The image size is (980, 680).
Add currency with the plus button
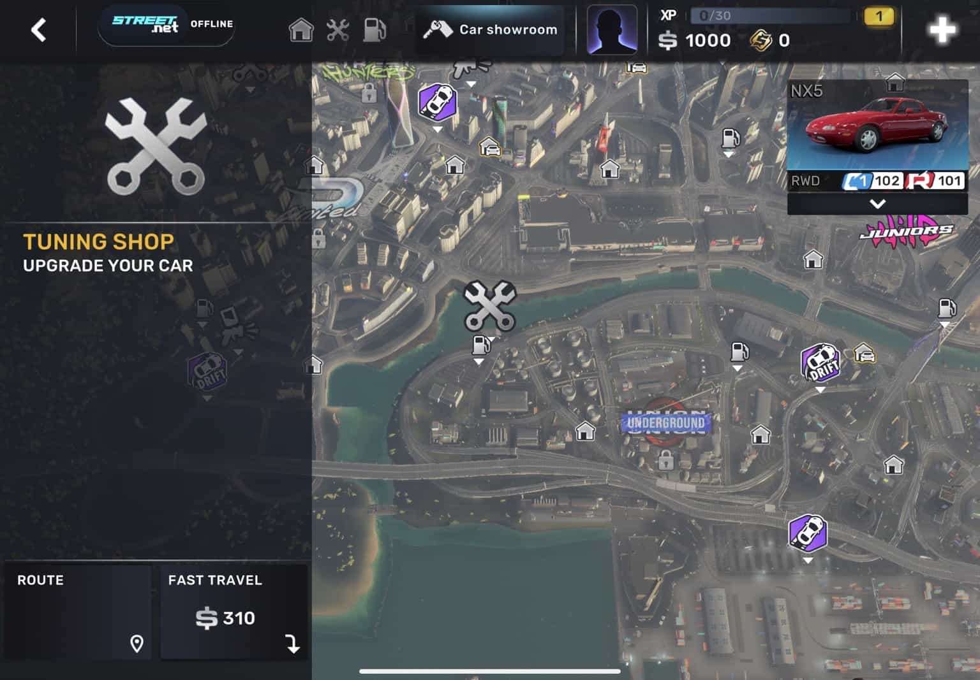[942, 29]
